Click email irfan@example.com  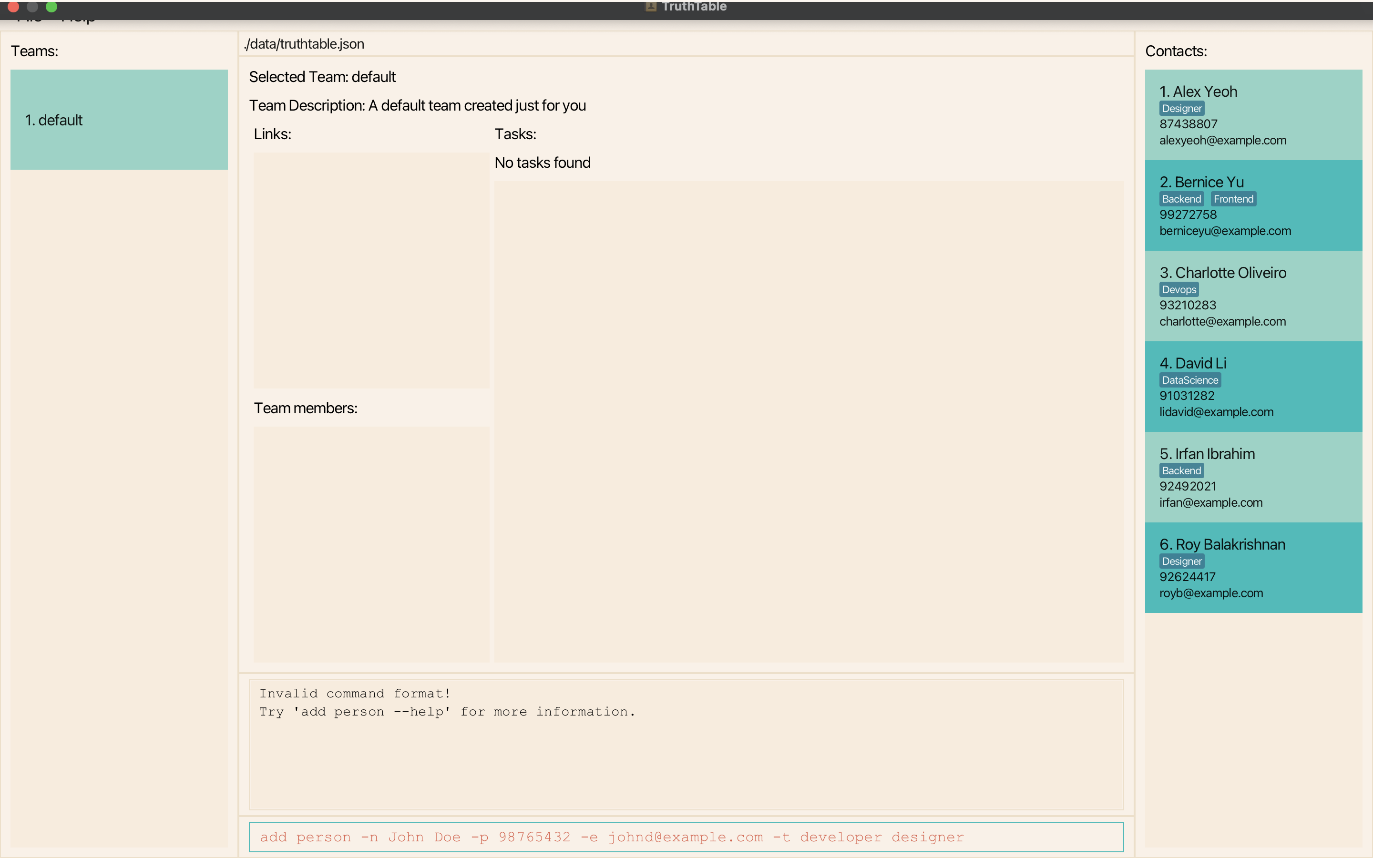[1211, 502]
